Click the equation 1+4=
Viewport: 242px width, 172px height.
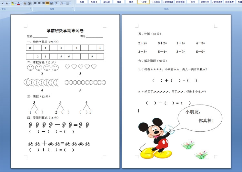[181, 43]
